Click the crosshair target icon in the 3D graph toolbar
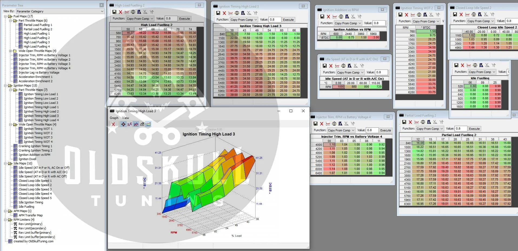 123,124
